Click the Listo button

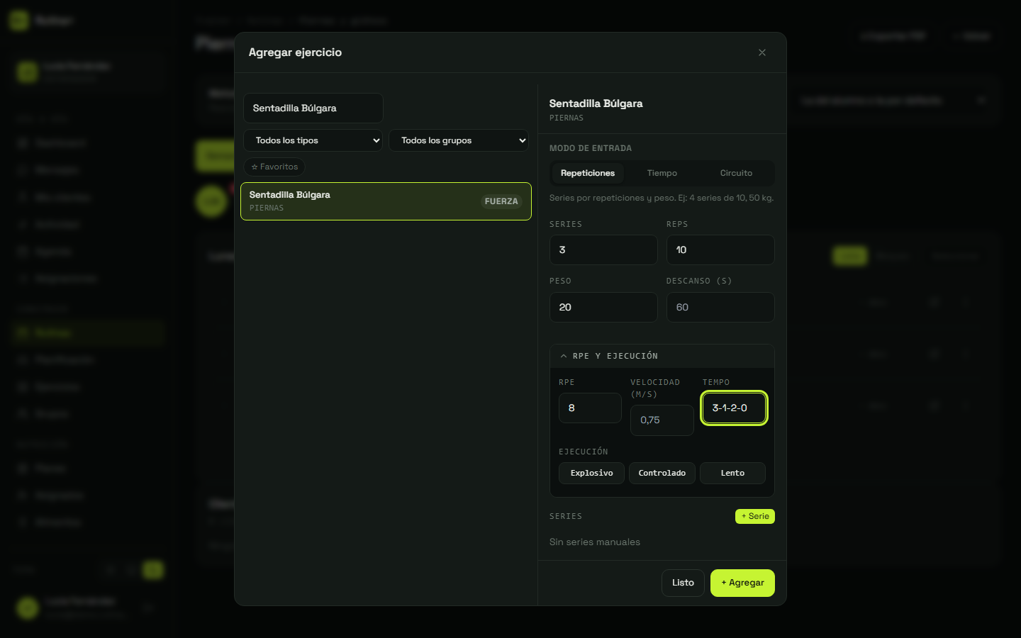(x=684, y=583)
